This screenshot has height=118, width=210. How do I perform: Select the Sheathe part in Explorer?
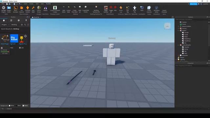(x=187, y=47)
